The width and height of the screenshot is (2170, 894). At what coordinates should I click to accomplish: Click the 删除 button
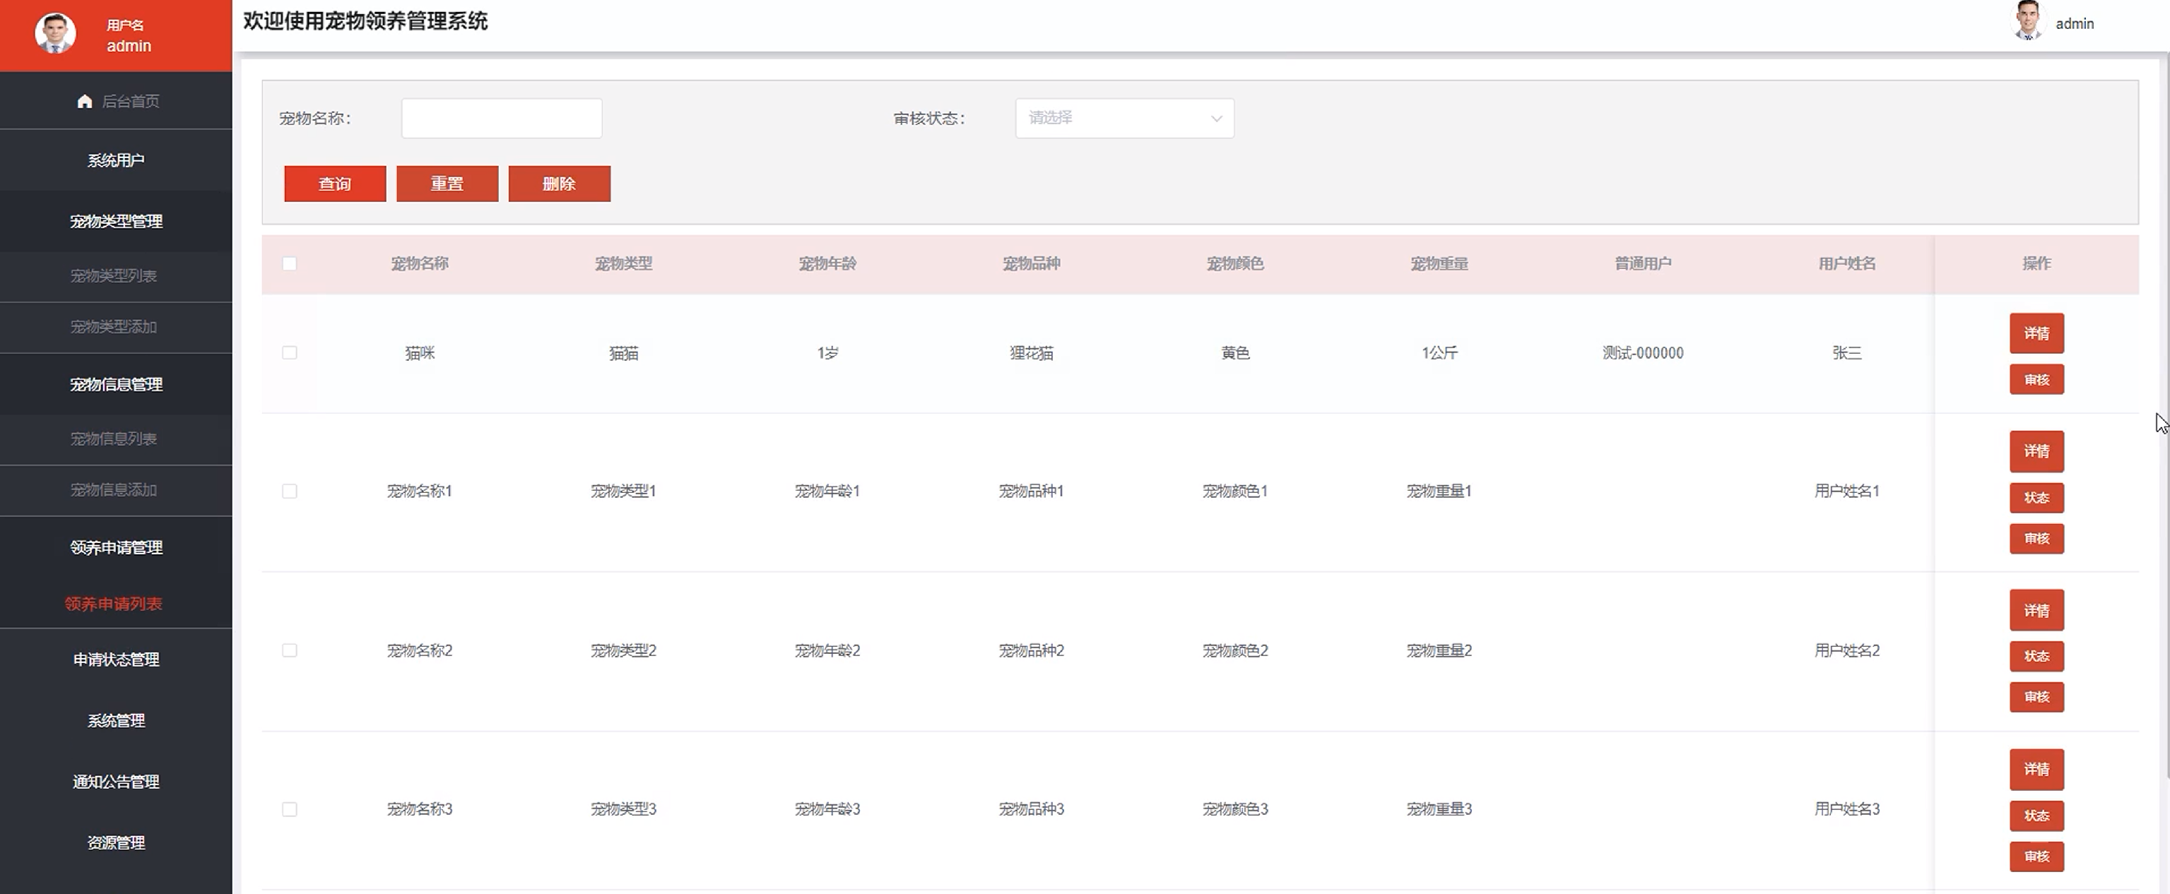(x=558, y=184)
